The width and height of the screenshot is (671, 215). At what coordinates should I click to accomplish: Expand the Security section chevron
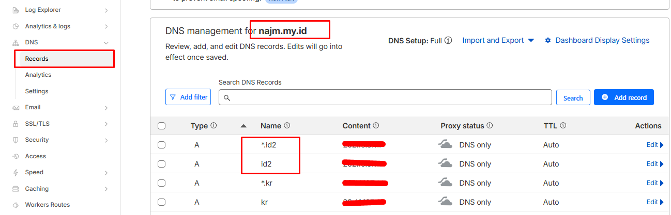[x=106, y=140]
